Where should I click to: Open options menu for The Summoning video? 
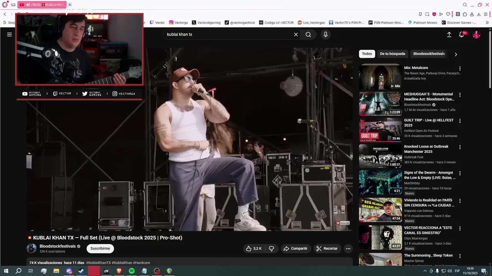coord(460,256)
